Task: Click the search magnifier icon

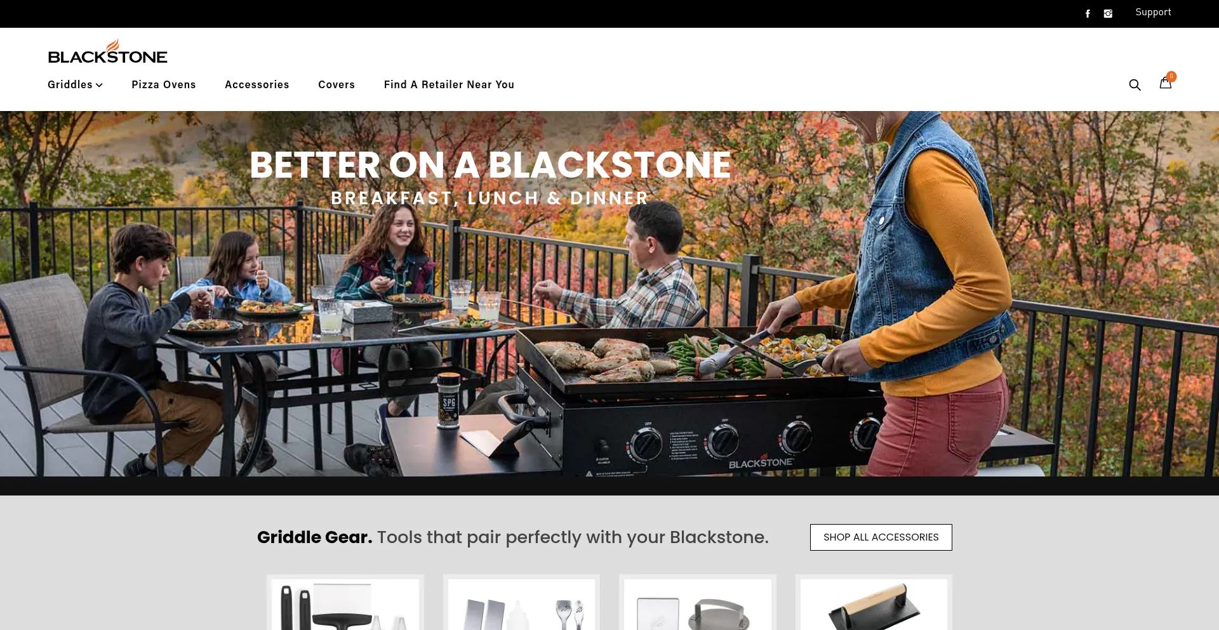Action: 1135,85
